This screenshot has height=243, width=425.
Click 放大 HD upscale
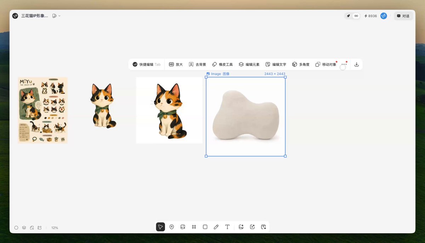click(x=176, y=64)
